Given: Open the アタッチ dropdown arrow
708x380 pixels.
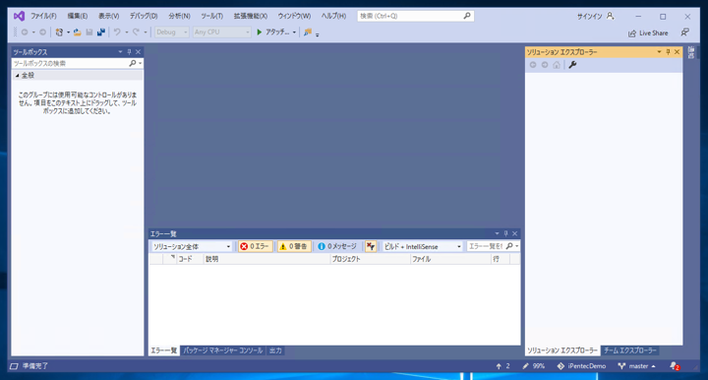Looking at the screenshot, I should (x=294, y=32).
